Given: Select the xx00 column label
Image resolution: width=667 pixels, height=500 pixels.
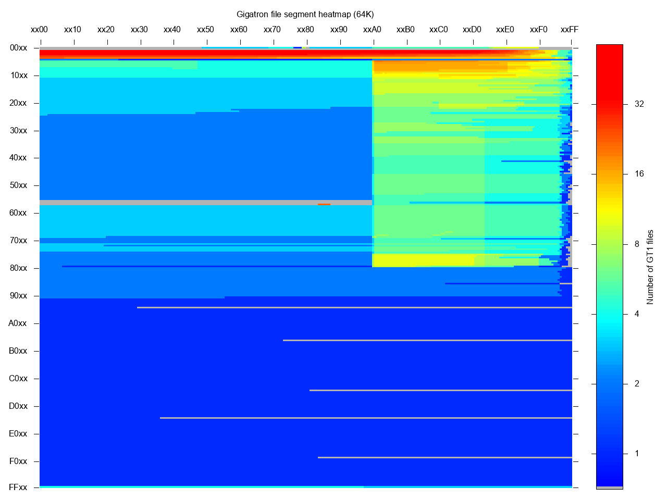Looking at the screenshot, I should (x=40, y=30).
